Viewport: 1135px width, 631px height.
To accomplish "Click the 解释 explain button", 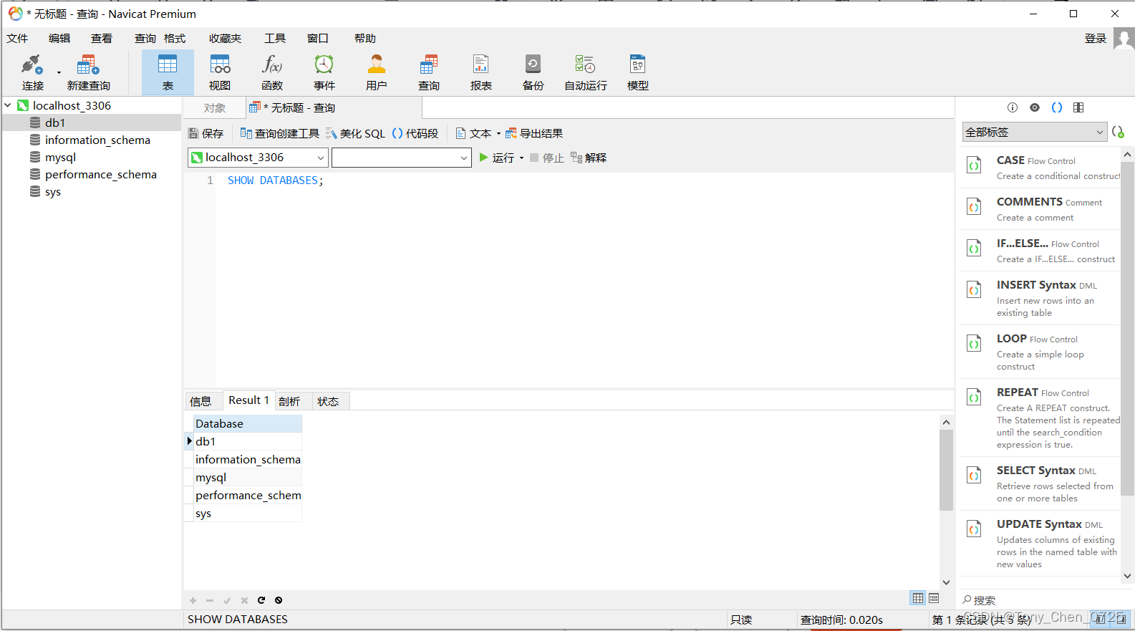I will tap(589, 158).
